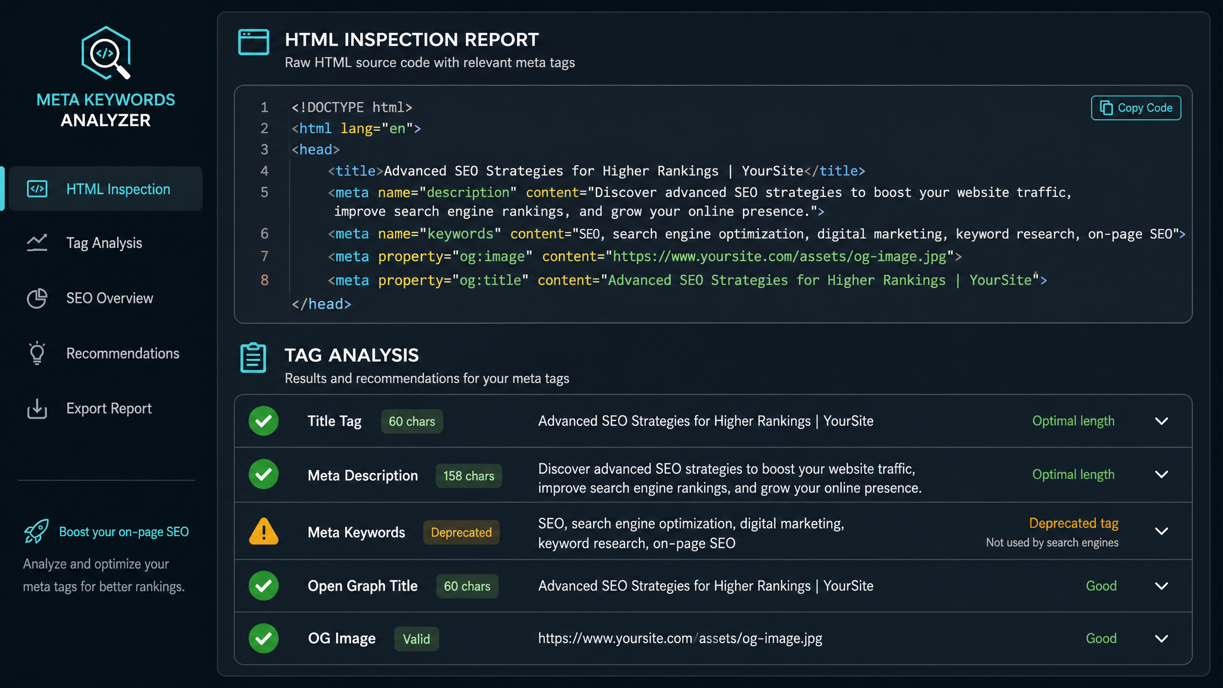Click the green checkmark in Title Tag row
Image resolution: width=1223 pixels, height=688 pixels.
(263, 421)
